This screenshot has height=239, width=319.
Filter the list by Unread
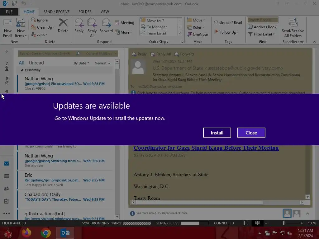[x=36, y=63]
